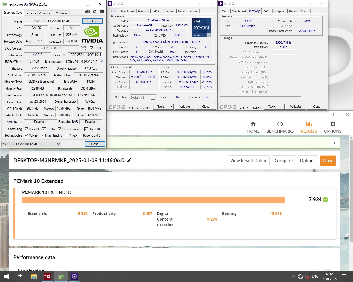The height and width of the screenshot is (282, 353).
Task: Click the Gaming score 13 615
Action: click(x=276, y=213)
